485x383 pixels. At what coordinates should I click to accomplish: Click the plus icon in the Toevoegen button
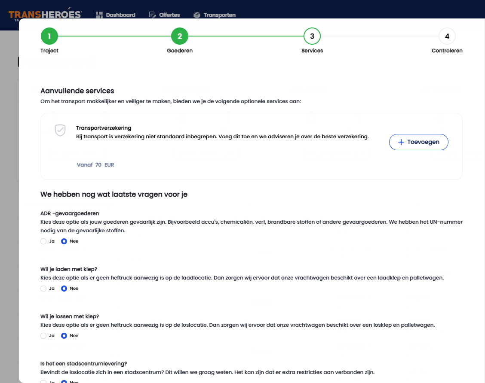tap(402, 142)
